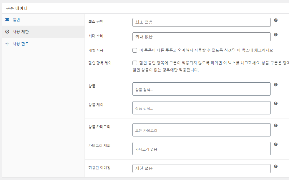Show help icon for 상품 카테고리
This screenshot has height=180, width=289.
coord(276,126)
